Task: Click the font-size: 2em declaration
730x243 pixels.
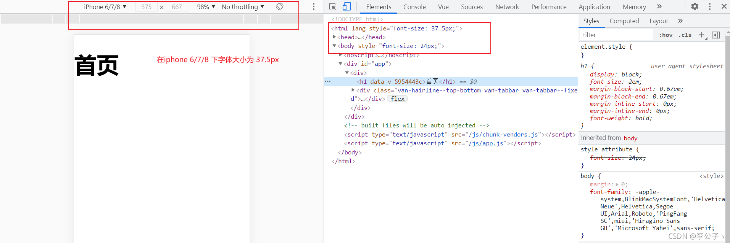Action: [x=616, y=82]
